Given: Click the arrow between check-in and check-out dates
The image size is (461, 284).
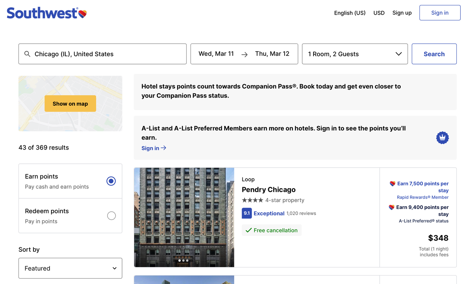Looking at the screenshot, I should coord(244,55).
